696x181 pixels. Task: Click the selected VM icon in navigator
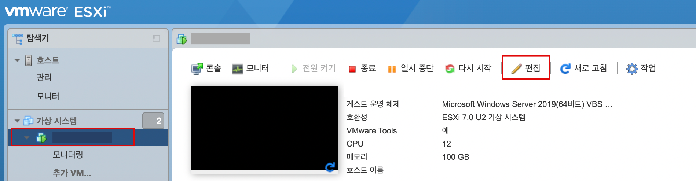click(x=41, y=137)
